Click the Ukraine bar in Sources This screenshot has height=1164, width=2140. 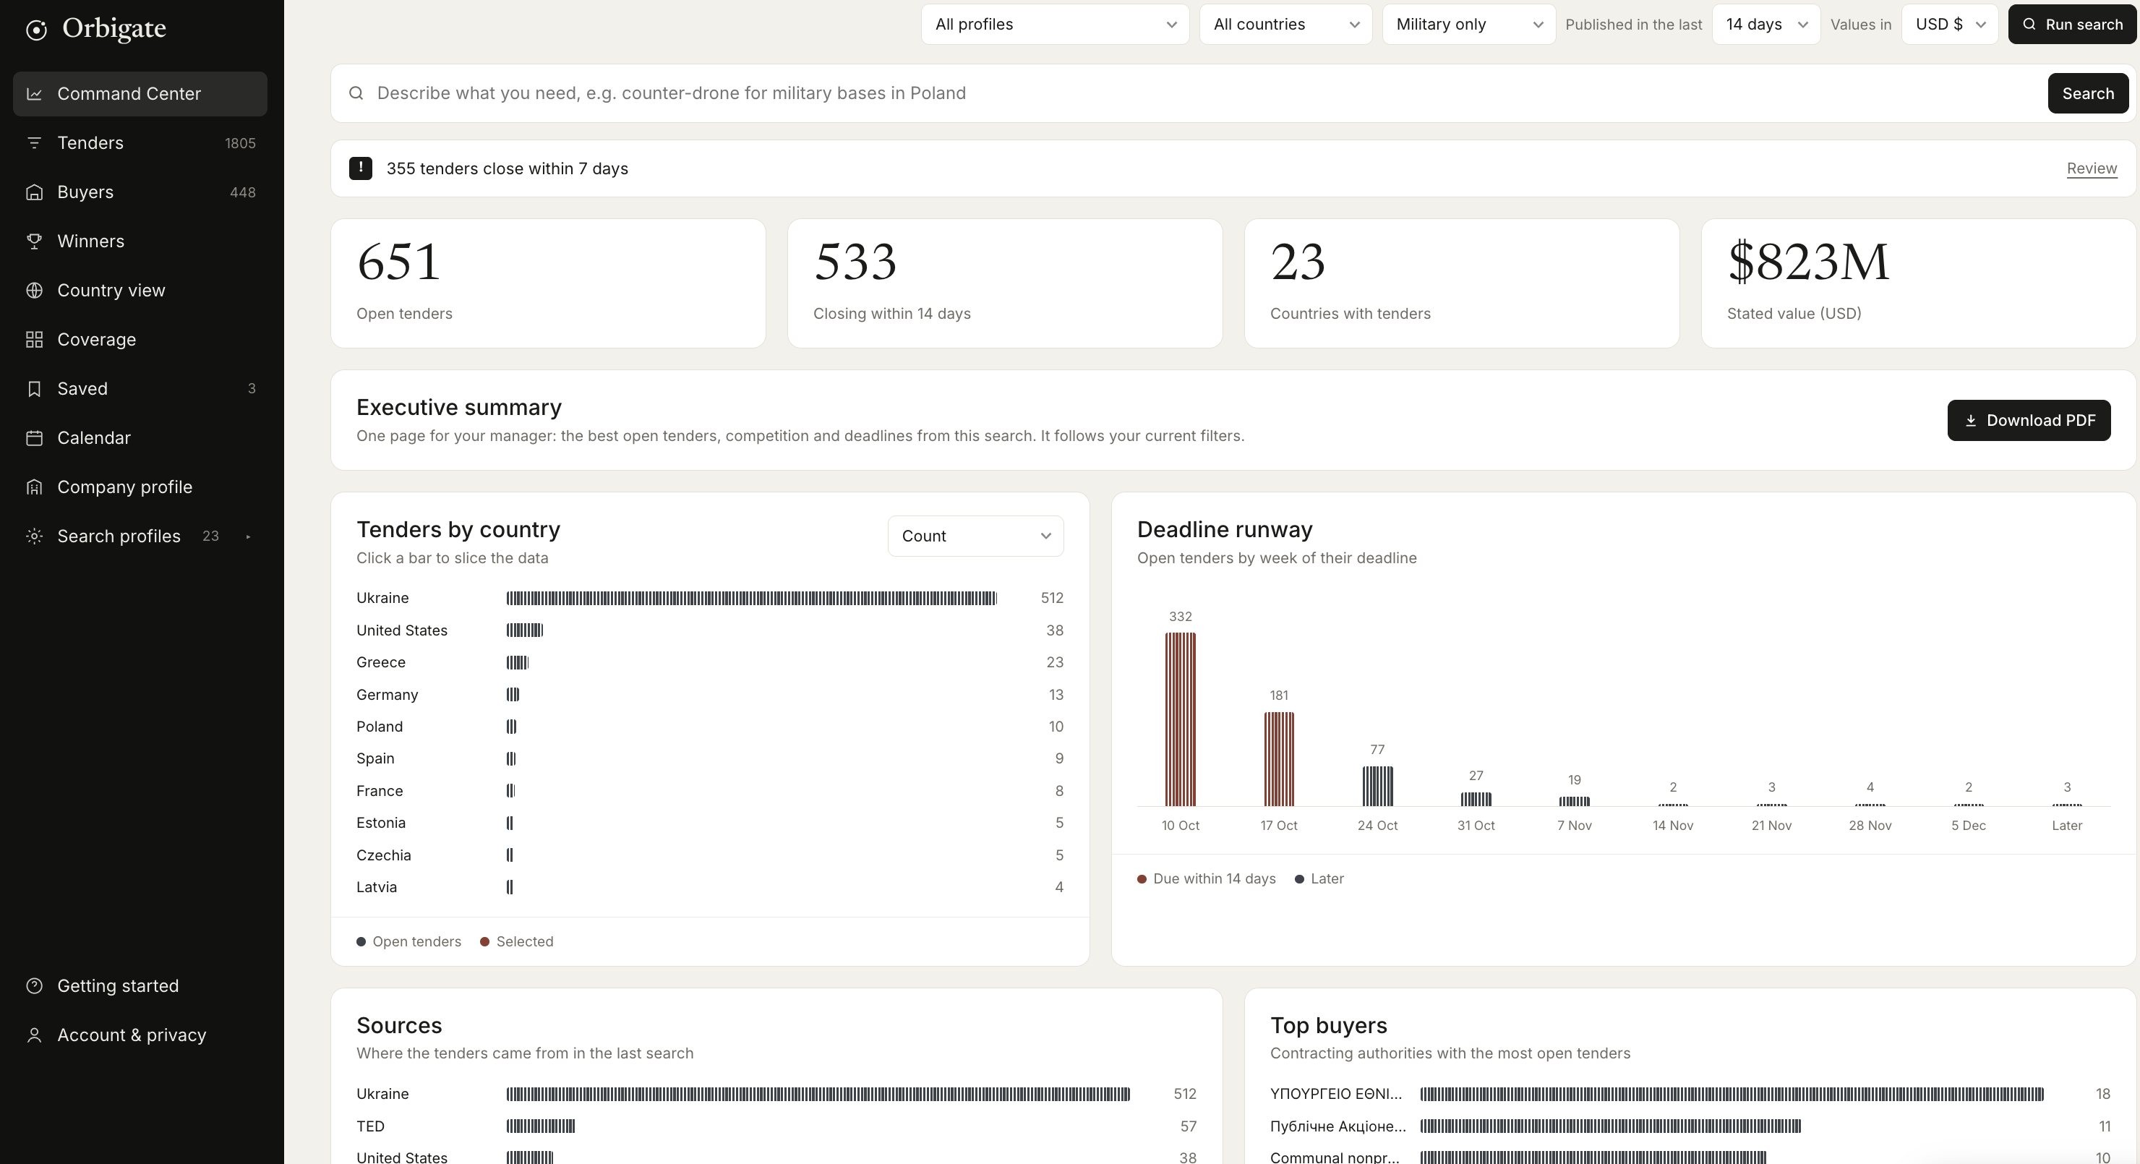click(x=818, y=1094)
